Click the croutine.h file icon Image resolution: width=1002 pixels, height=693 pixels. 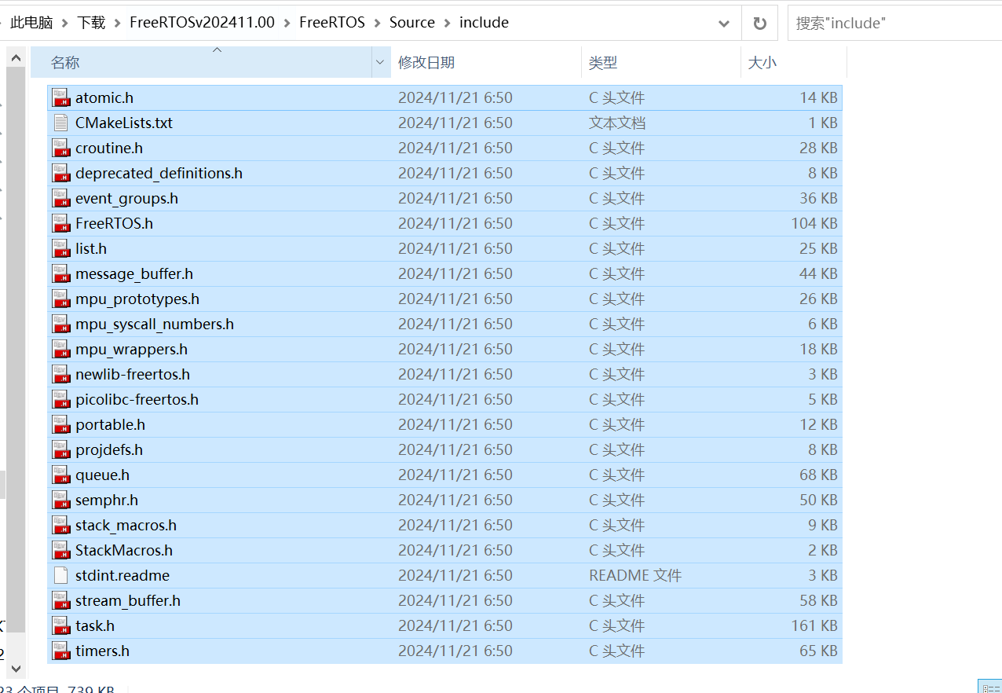(x=61, y=148)
